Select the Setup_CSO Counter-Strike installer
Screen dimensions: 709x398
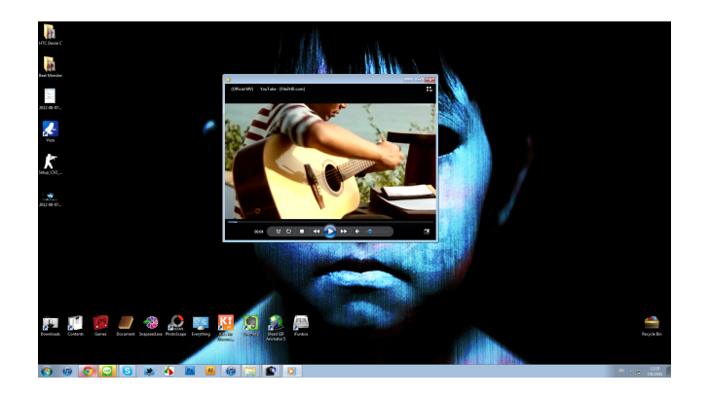point(50,163)
